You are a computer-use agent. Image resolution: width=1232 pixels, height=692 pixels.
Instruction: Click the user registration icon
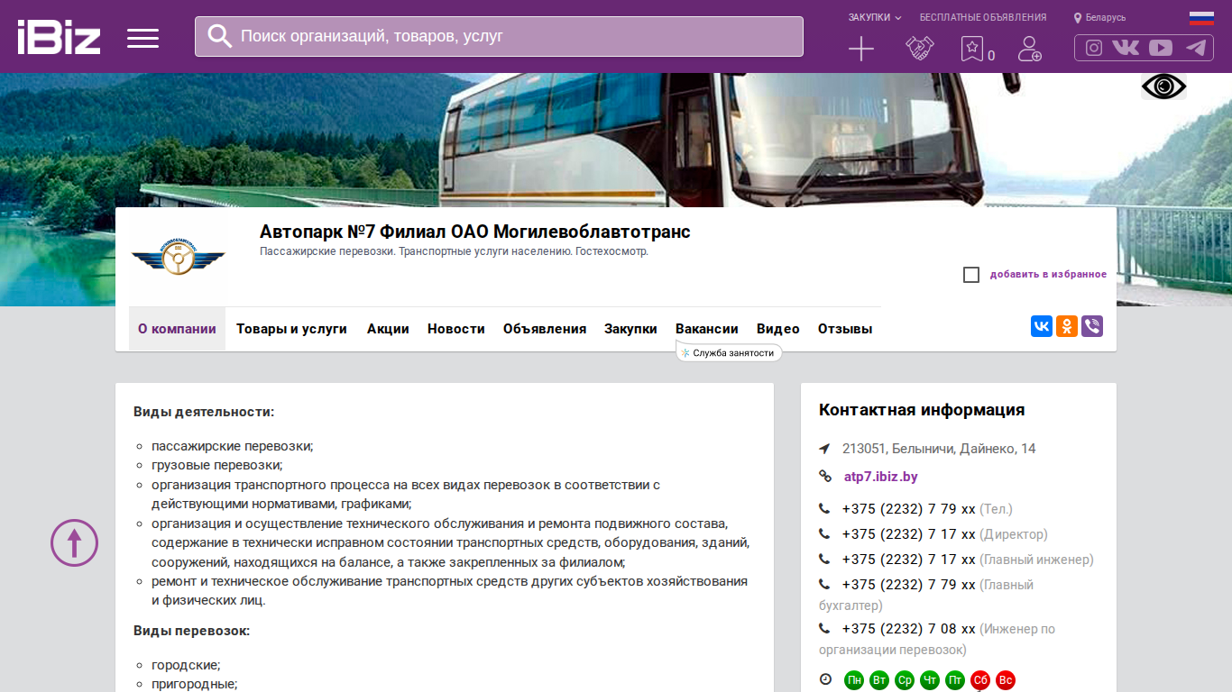[1029, 49]
